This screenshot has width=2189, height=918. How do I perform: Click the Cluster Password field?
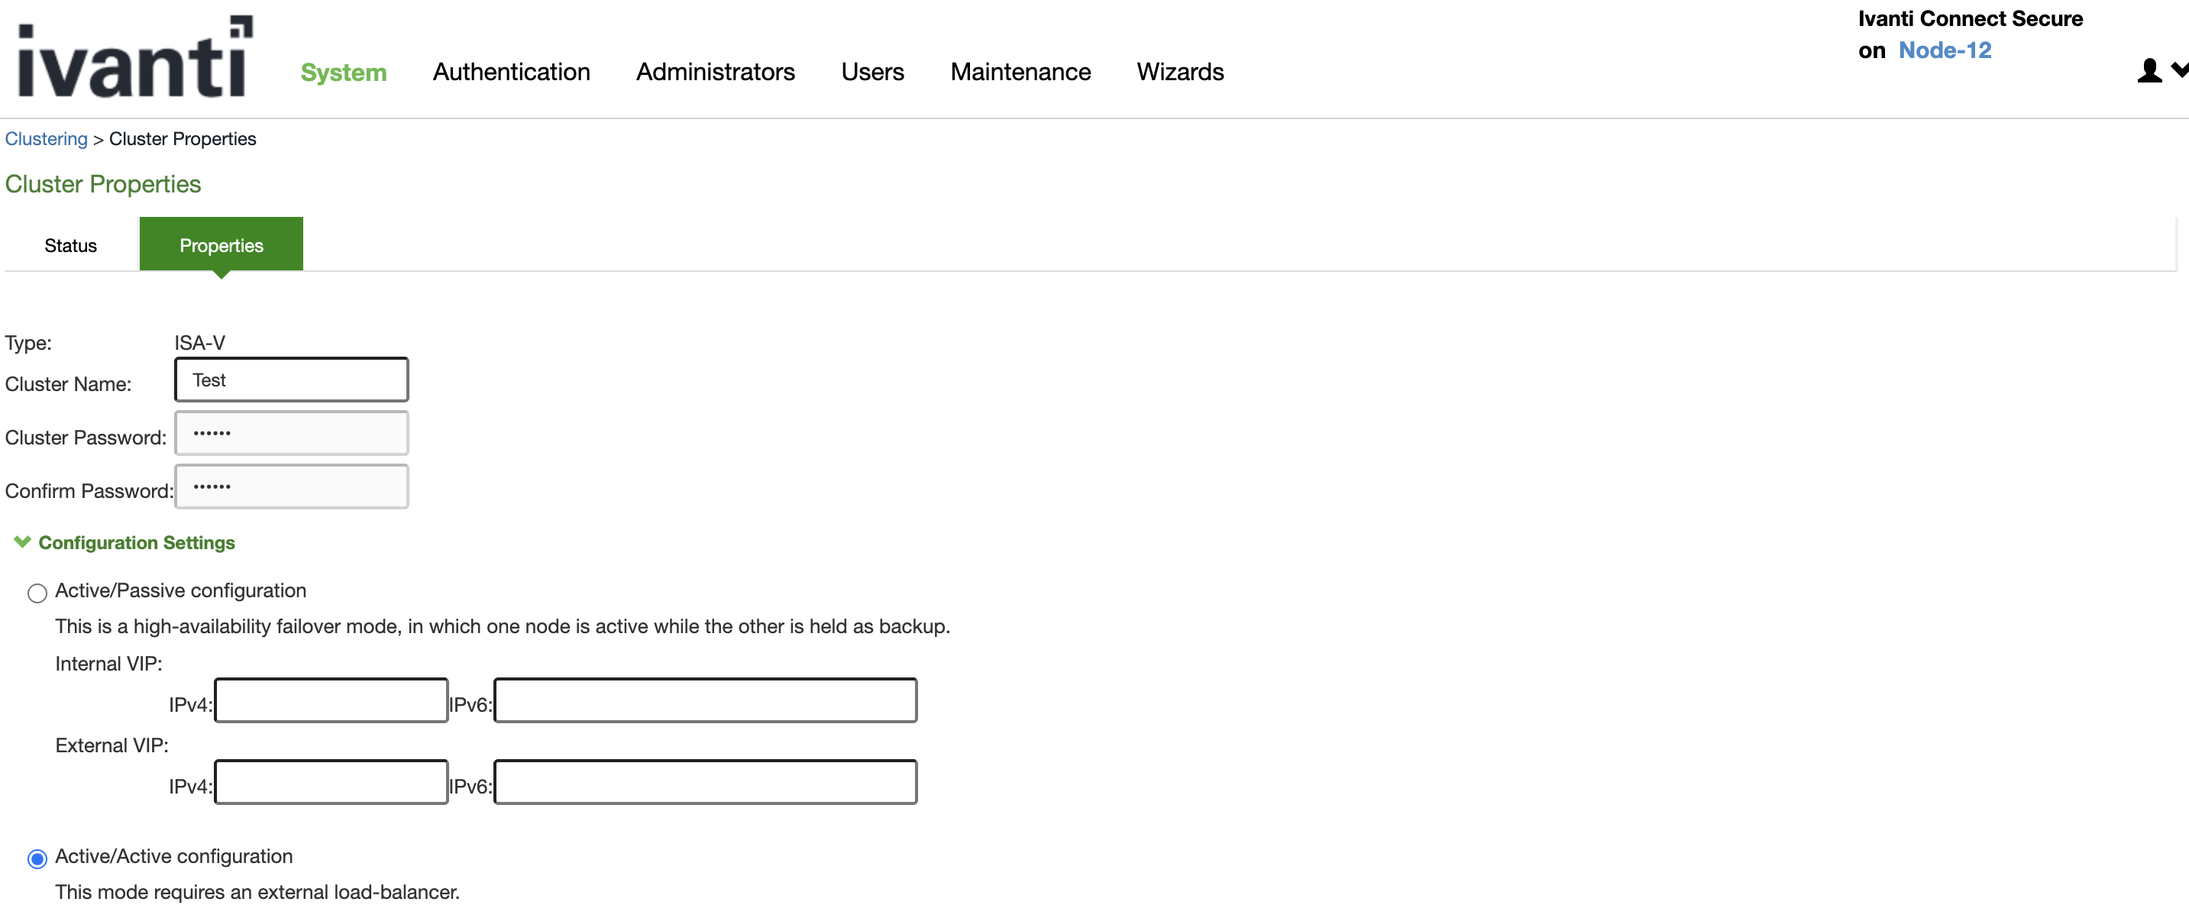click(292, 434)
